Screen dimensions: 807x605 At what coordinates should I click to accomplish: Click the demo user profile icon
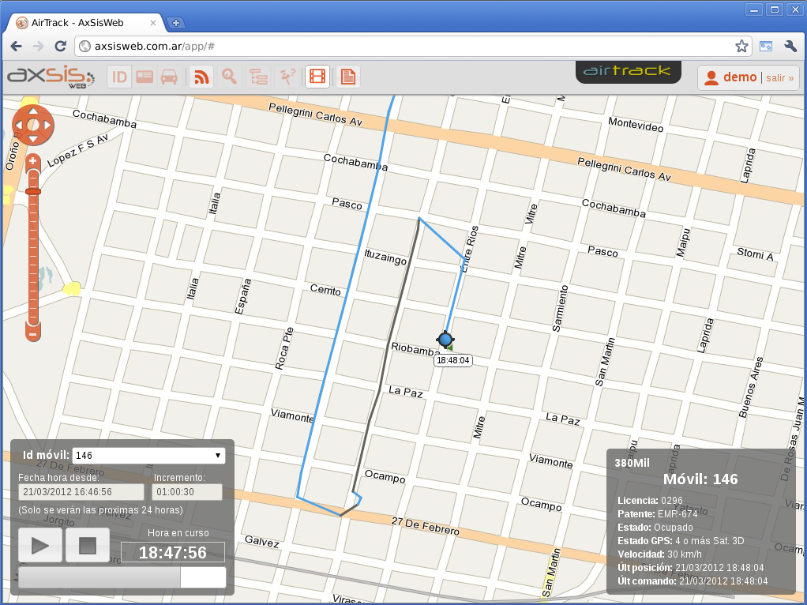[711, 77]
